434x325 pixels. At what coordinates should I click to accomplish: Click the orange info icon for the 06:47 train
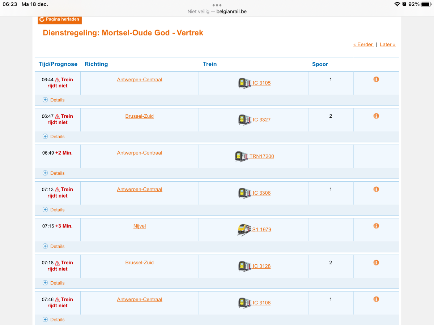click(x=376, y=116)
